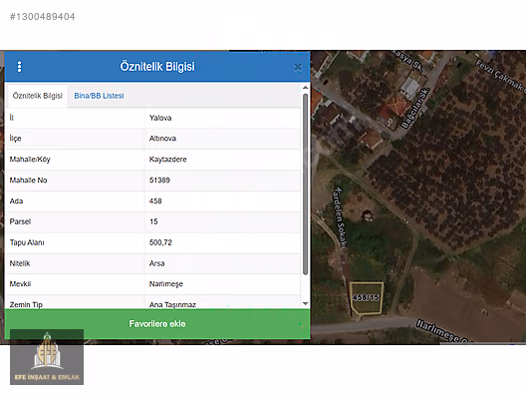Image resolution: width=526 pixels, height=395 pixels.
Task: Switch to the Bina/BB Listesi tab
Action: pyautogui.click(x=99, y=96)
